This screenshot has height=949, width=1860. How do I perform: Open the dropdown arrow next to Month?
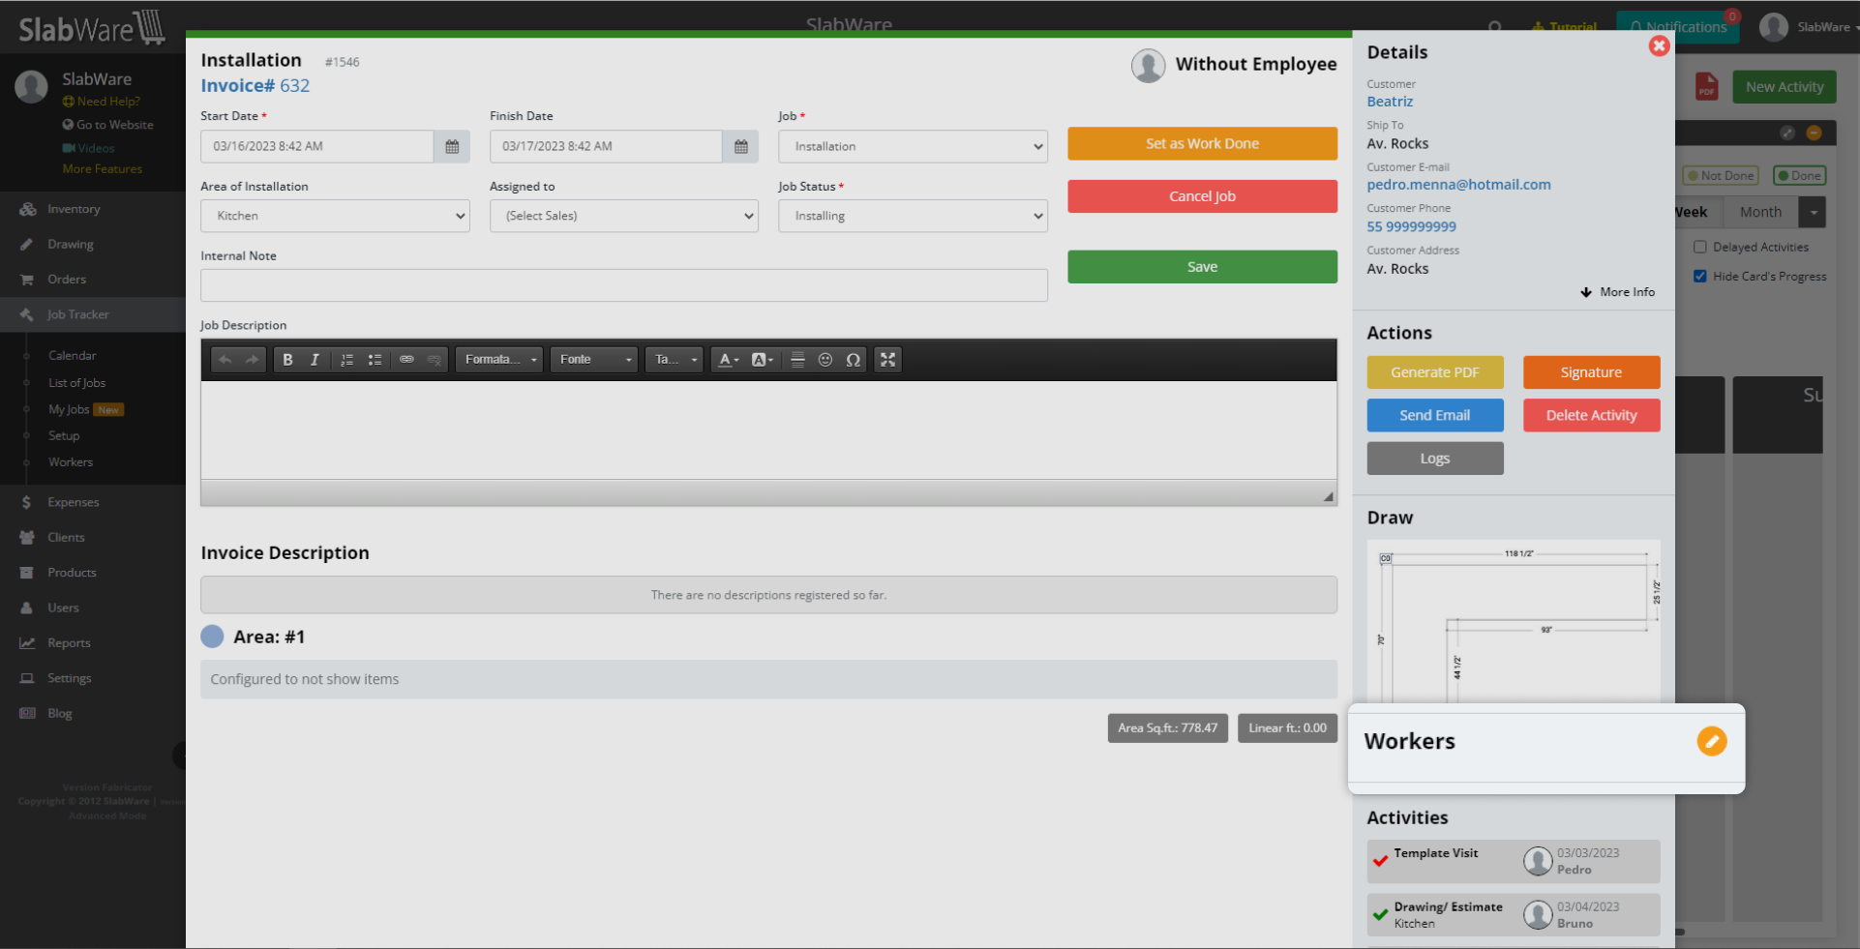pos(1813,212)
